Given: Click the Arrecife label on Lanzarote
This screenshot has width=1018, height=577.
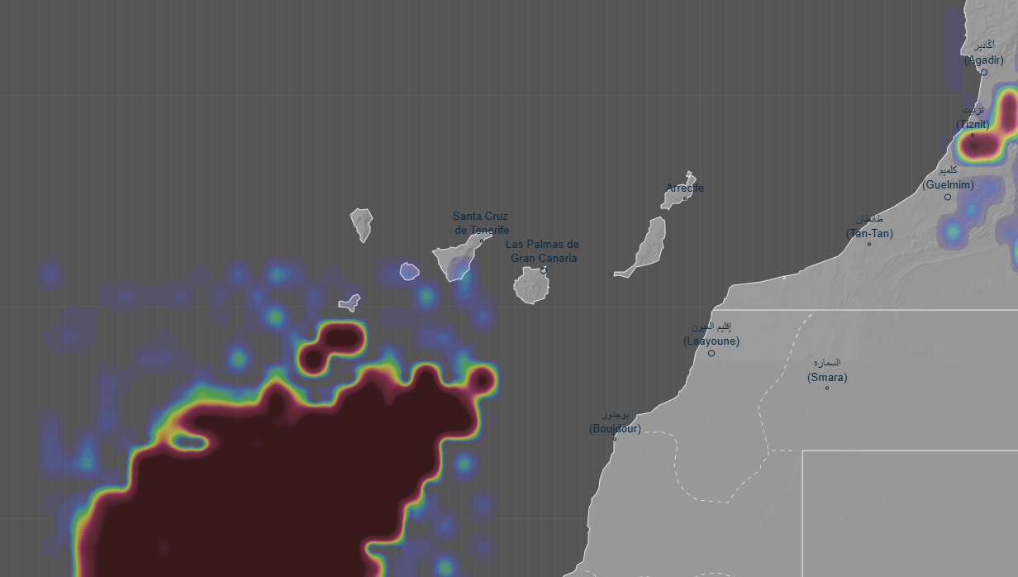Looking at the screenshot, I should 685,188.
